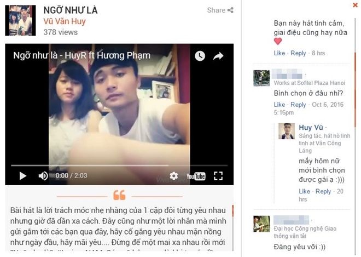This screenshot has height=257, width=361.
Task: Open video settings gear icon
Action: point(173,176)
